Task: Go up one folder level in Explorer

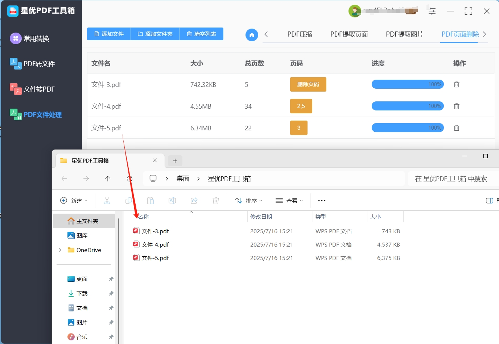Action: 108,179
